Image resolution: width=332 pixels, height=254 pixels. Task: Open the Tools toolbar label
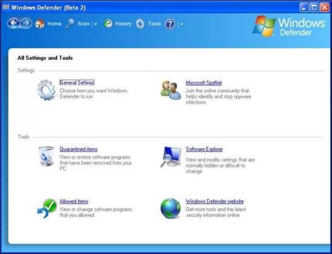(154, 23)
